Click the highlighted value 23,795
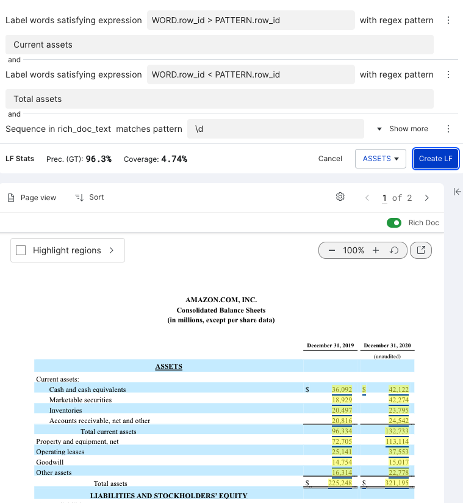 tap(398, 410)
